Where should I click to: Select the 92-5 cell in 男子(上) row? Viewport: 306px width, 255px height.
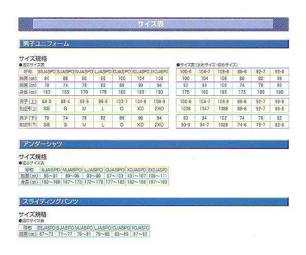[84, 102]
